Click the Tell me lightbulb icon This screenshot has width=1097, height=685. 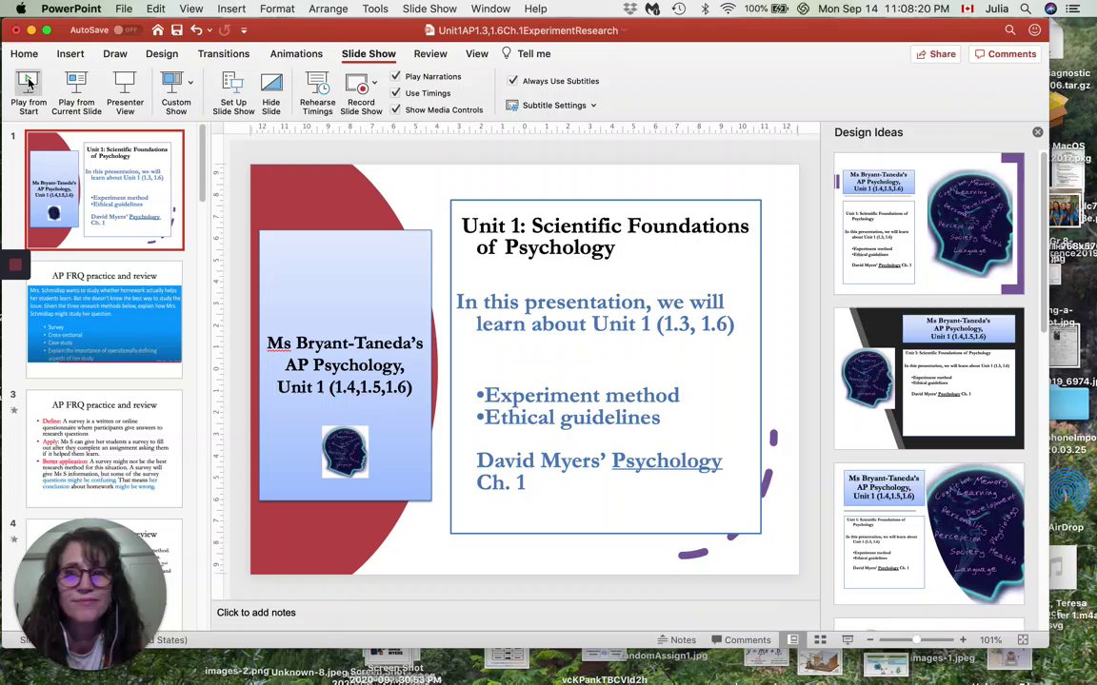[507, 53]
